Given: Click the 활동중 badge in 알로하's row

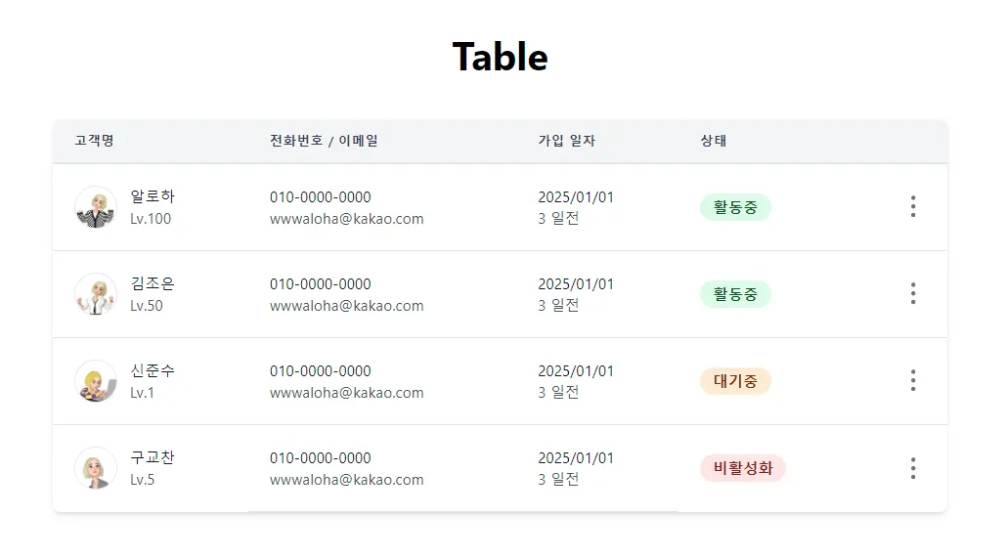Looking at the screenshot, I should tap(735, 207).
